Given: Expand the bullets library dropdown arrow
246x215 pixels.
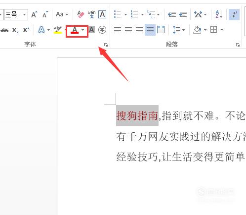Looking at the screenshot, I should tap(125, 14).
